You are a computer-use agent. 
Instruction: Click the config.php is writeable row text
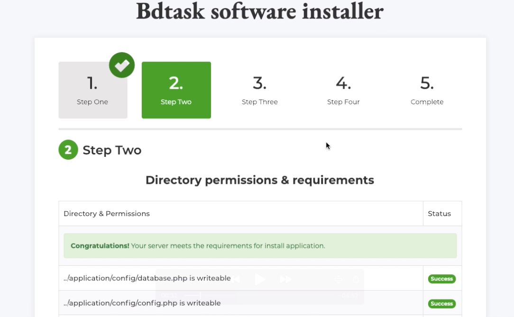(142, 303)
